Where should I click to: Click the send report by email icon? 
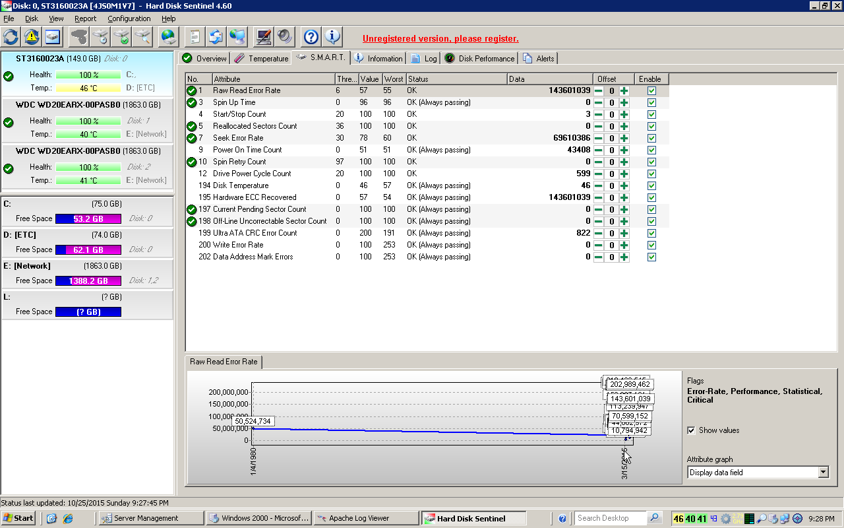click(x=216, y=36)
